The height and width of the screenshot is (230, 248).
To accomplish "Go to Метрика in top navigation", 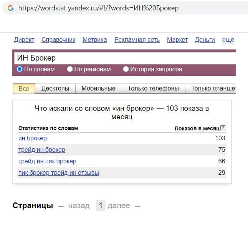I will click(x=95, y=40).
